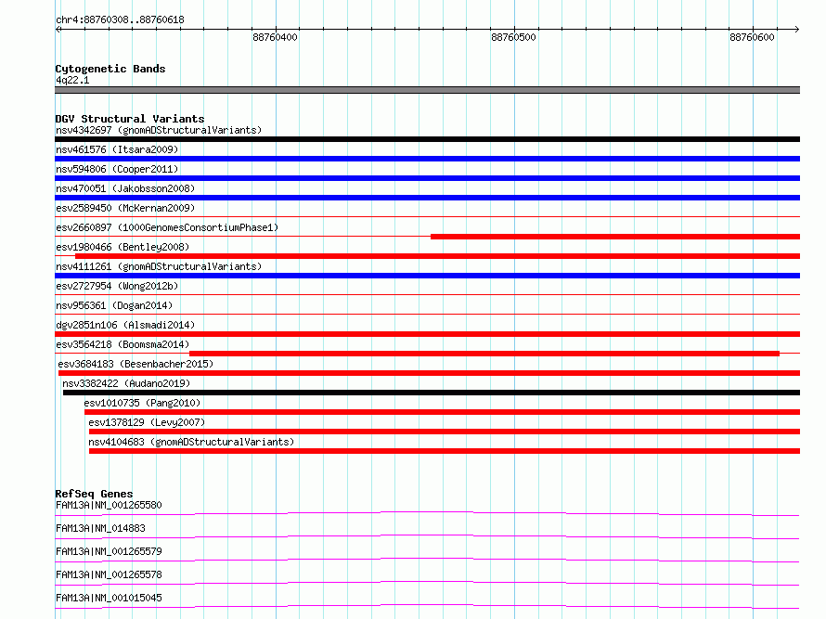Click the 88760500 ruler coordinate
This screenshot has width=826, height=619.
pyautogui.click(x=513, y=37)
